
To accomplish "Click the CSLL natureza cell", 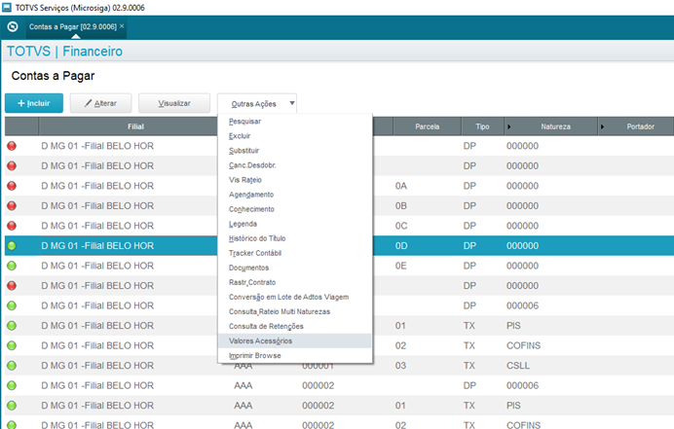I will [x=518, y=366].
